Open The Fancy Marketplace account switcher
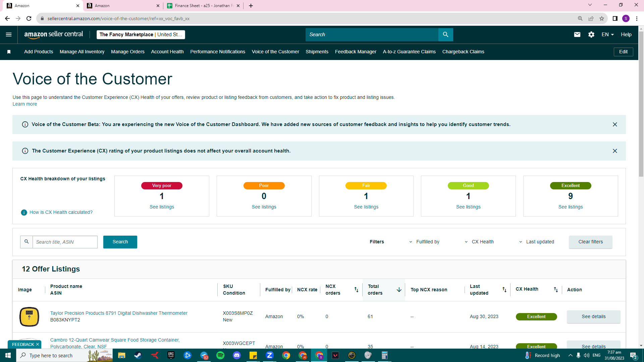This screenshot has height=362, width=644. pos(141,35)
